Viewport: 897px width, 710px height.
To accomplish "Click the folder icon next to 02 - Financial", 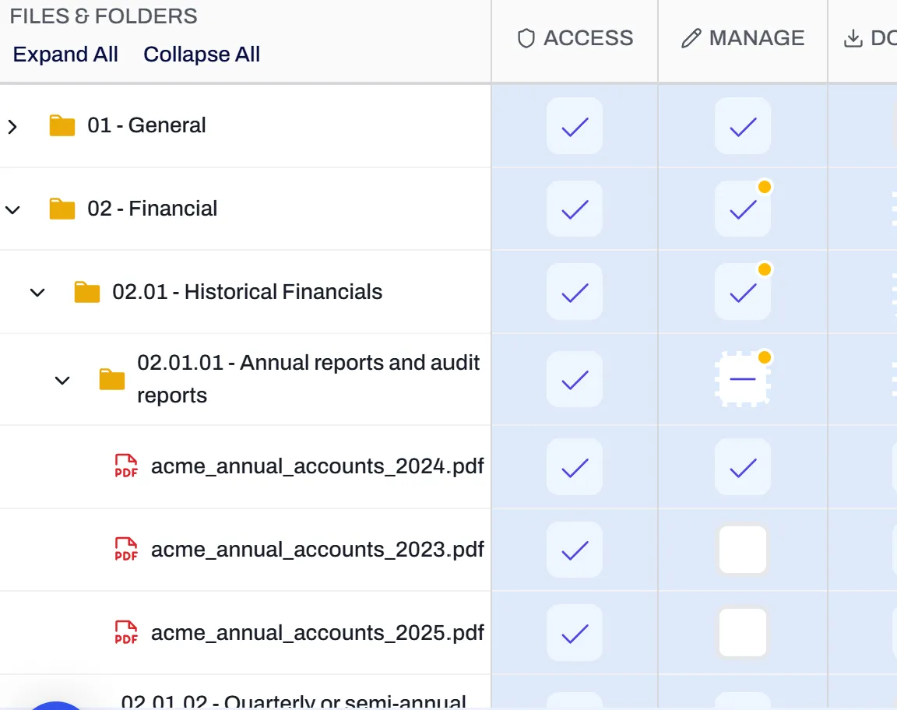I will [62, 208].
